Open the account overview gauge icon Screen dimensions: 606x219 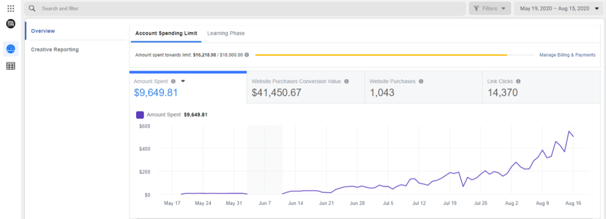11,49
